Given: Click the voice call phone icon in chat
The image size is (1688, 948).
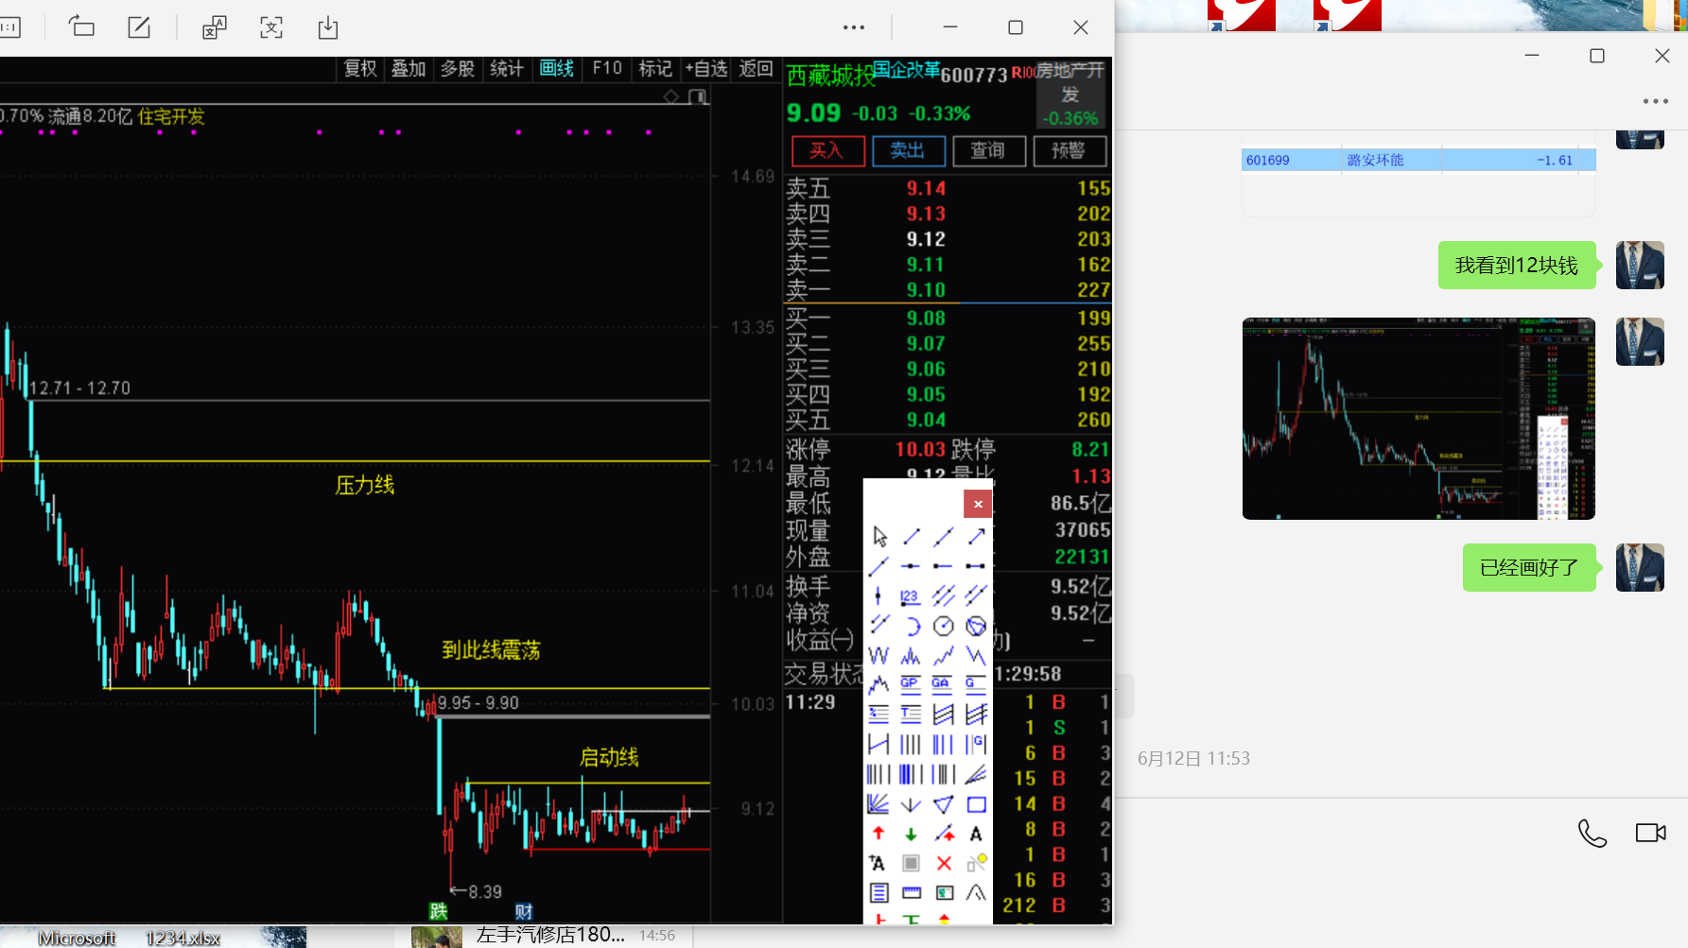Looking at the screenshot, I should tap(1592, 833).
